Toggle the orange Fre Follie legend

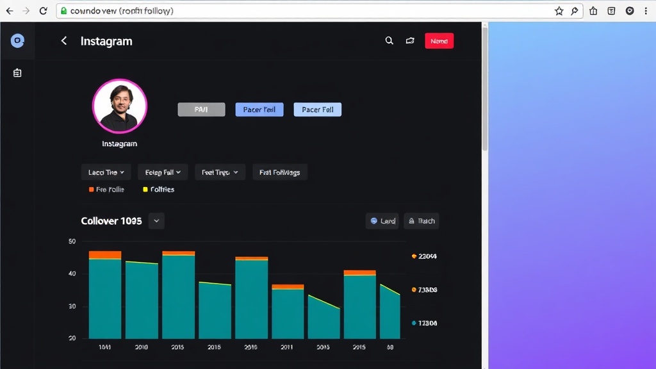point(106,190)
